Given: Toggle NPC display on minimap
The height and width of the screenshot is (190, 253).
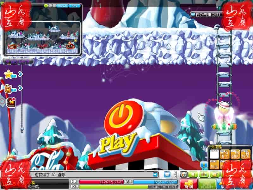Looking at the screenshot, I should (75, 6).
